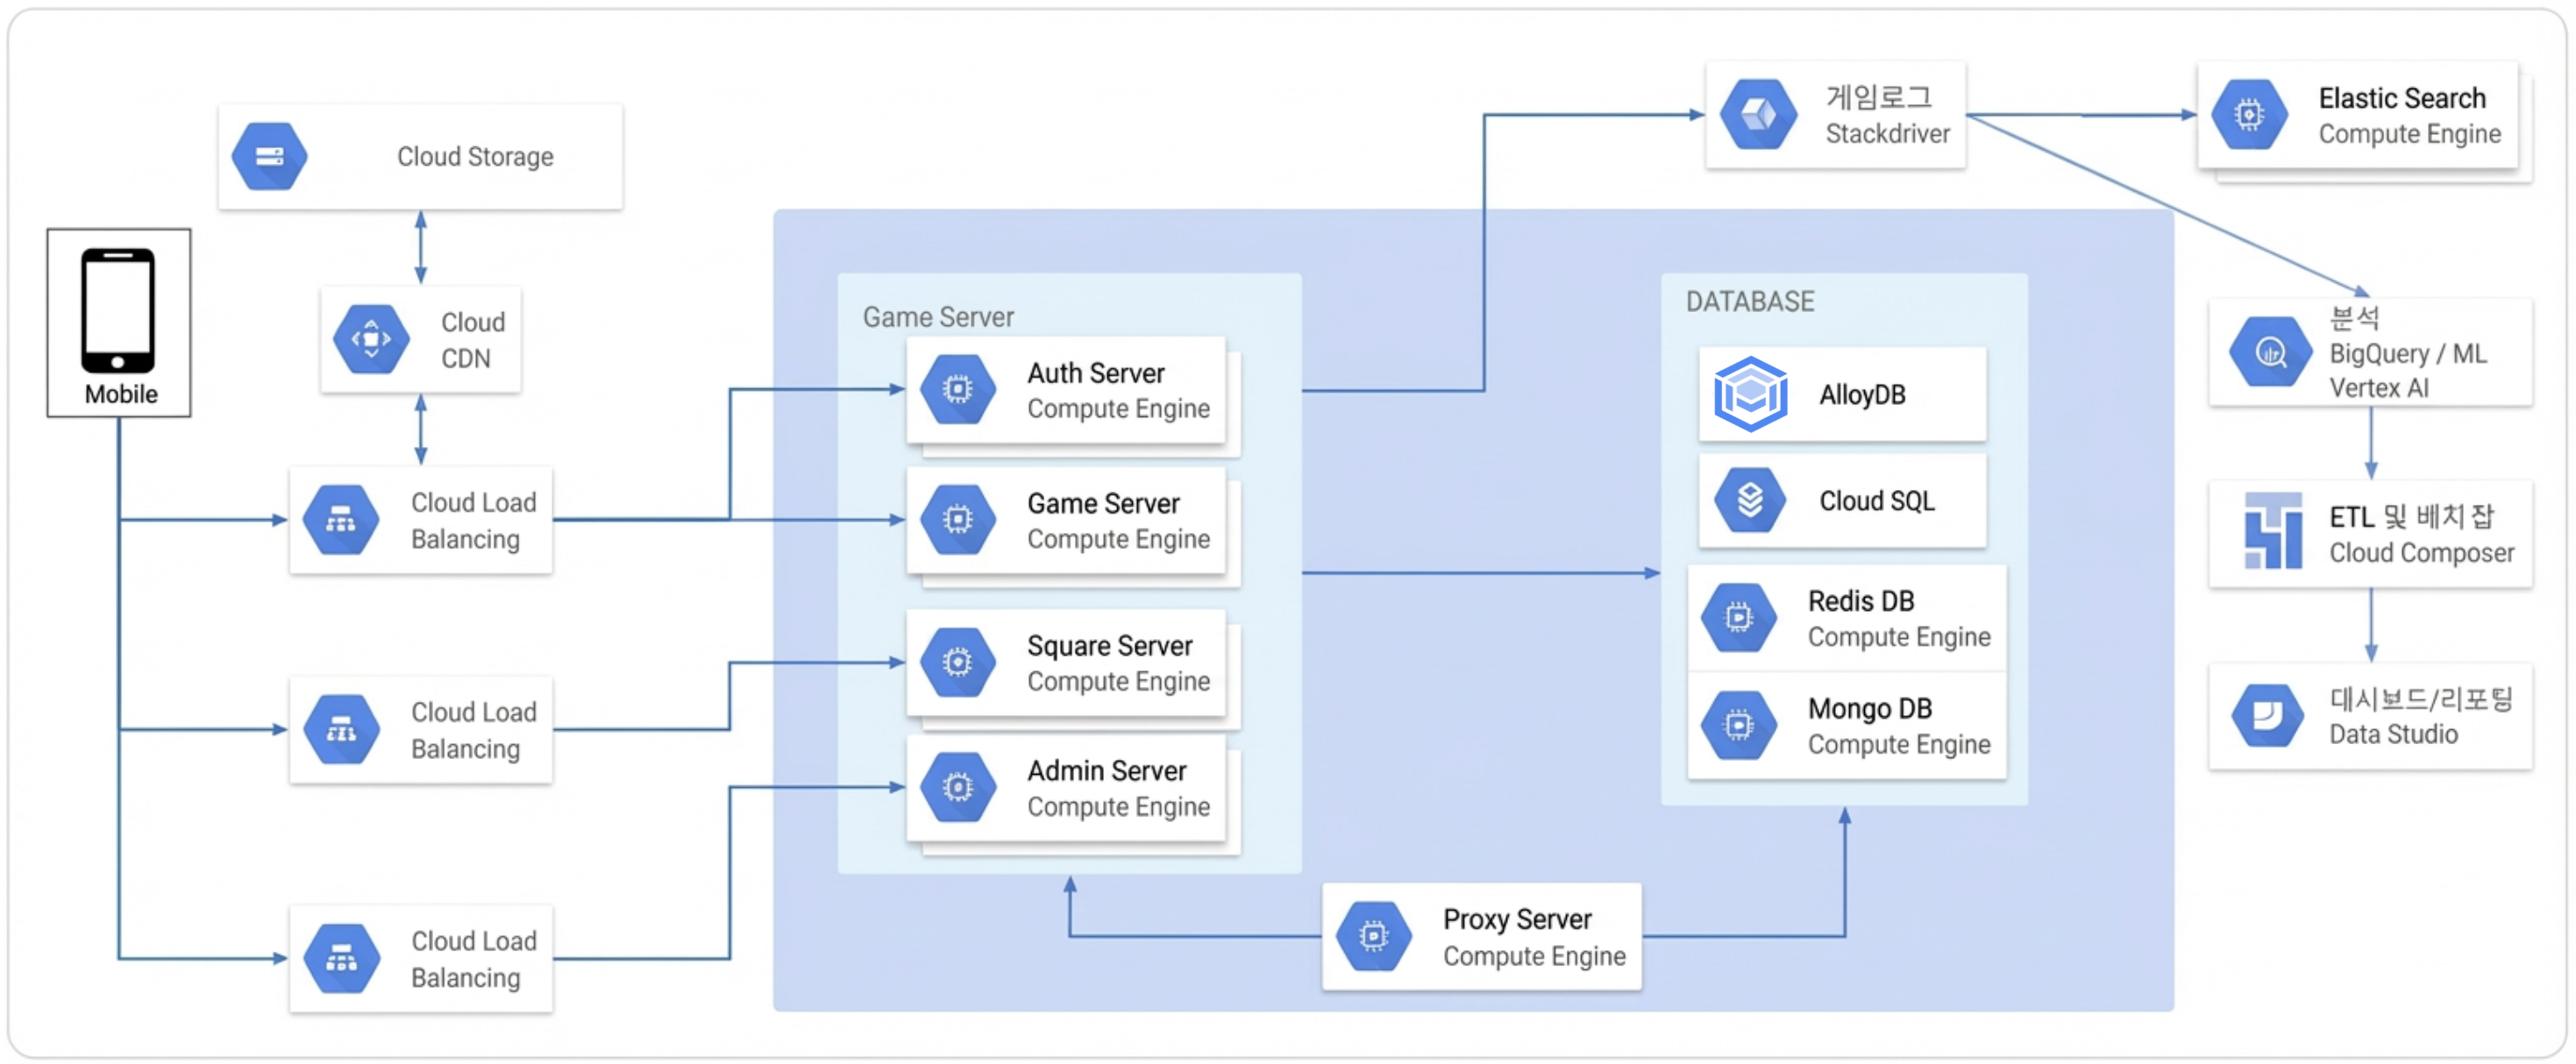
Task: Click the DATABASE group title
Action: tap(1749, 302)
